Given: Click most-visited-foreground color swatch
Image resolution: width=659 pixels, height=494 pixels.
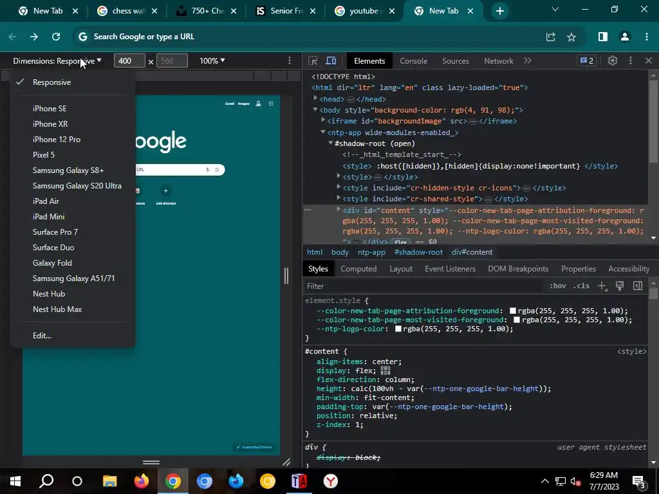Looking at the screenshot, I should pos(517,320).
